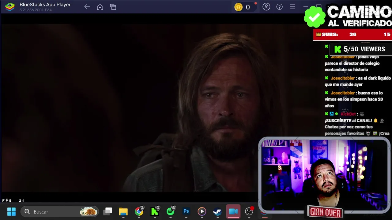The height and width of the screenshot is (220, 392).
Task: Open the Kick app on taskbar
Action: click(x=155, y=211)
